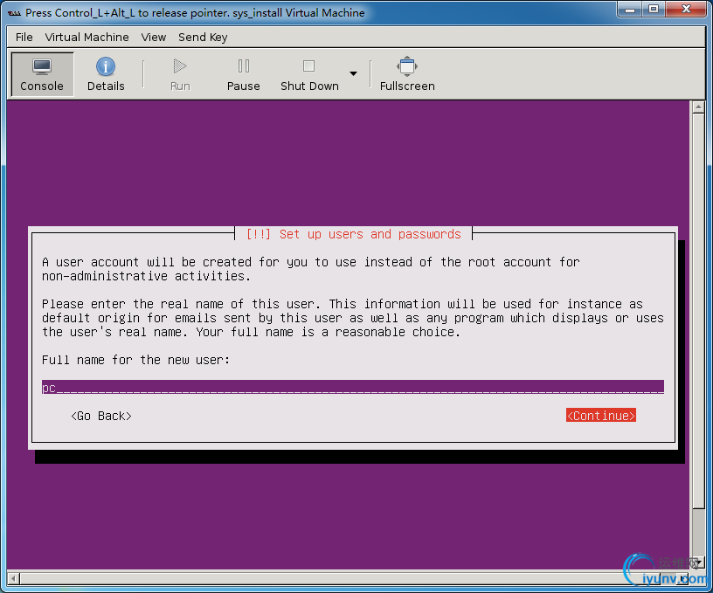Open the Virtual Machine menu
Viewport: 713px width, 593px height.
tap(87, 38)
